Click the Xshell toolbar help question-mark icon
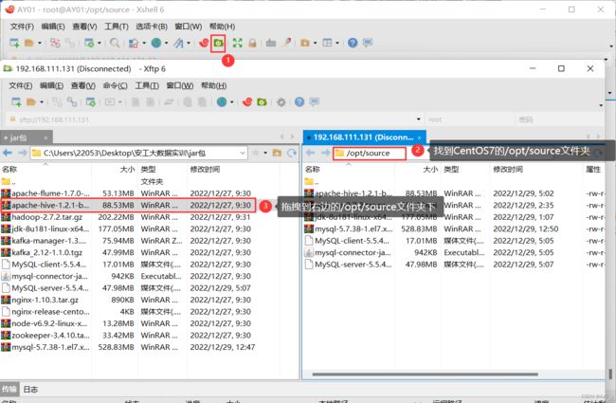 353,43
